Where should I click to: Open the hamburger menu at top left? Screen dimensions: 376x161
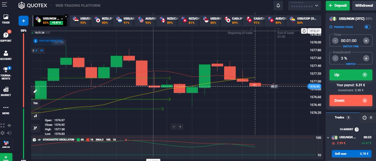click(4, 4)
